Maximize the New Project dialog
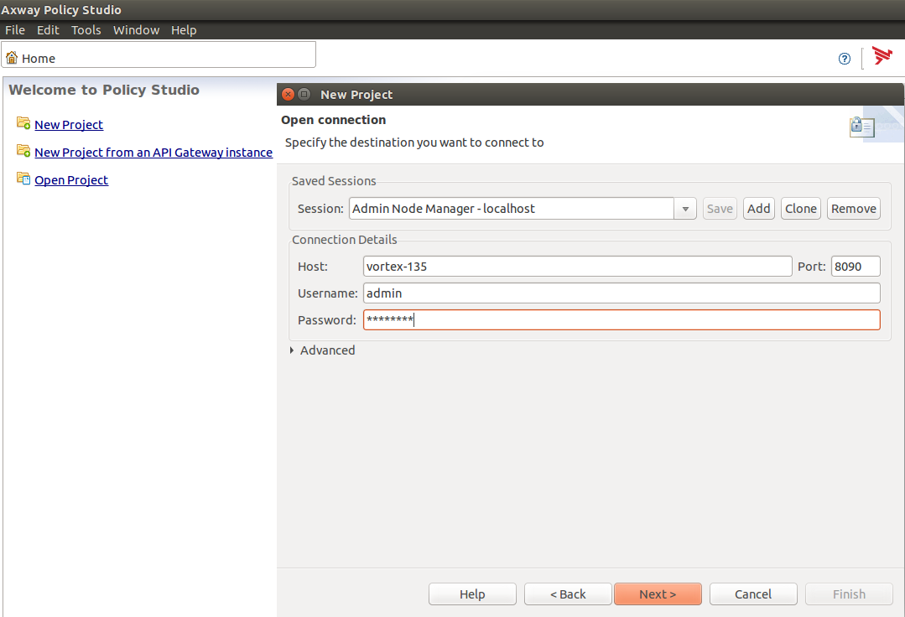This screenshot has height=617, width=905. click(304, 94)
